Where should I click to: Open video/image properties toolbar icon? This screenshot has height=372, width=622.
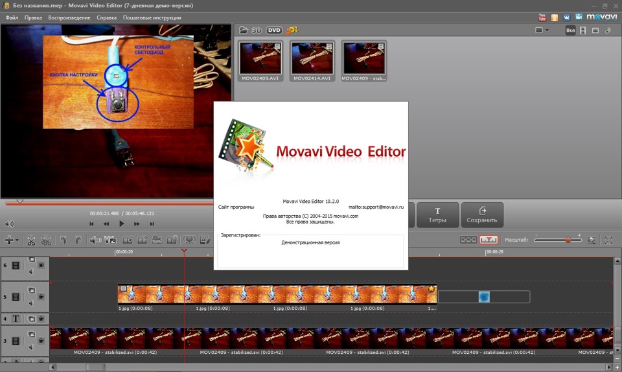[x=110, y=240]
